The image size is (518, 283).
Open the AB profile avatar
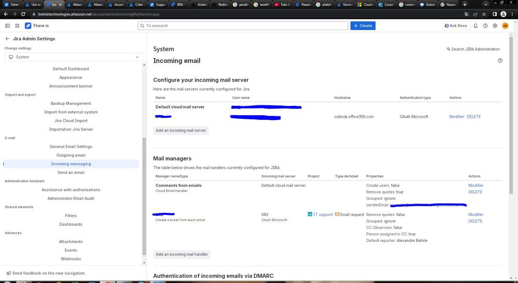(x=505, y=25)
